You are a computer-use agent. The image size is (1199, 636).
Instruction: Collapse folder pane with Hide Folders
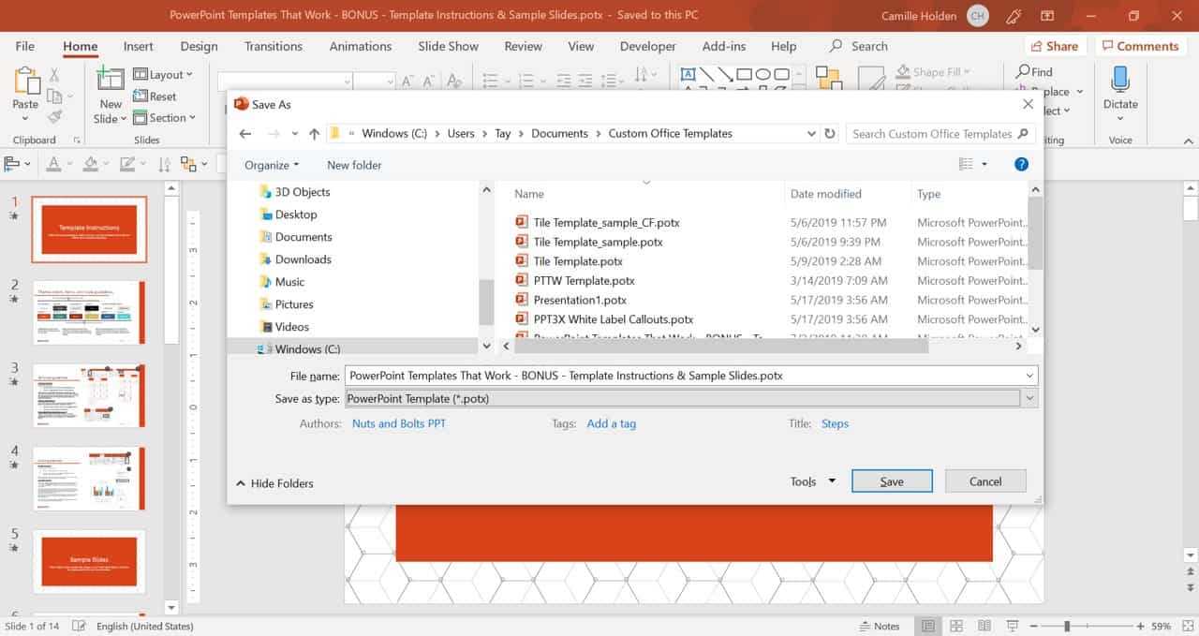pos(274,483)
